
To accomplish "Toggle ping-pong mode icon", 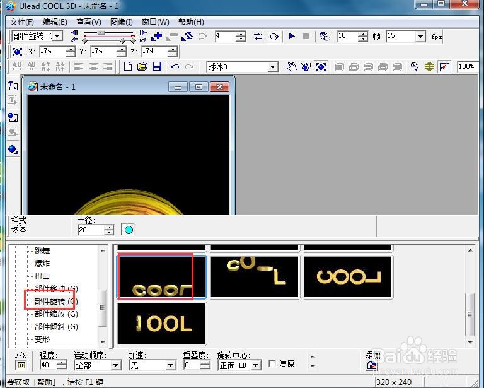I will [258, 37].
